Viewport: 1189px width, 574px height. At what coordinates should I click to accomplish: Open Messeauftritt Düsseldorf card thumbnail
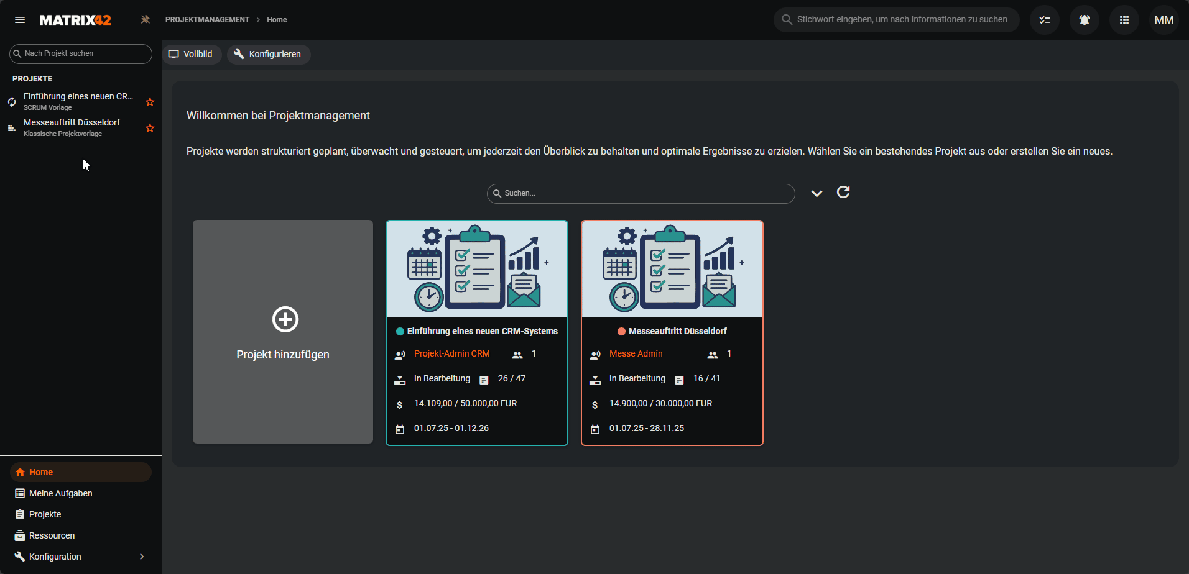pos(672,270)
